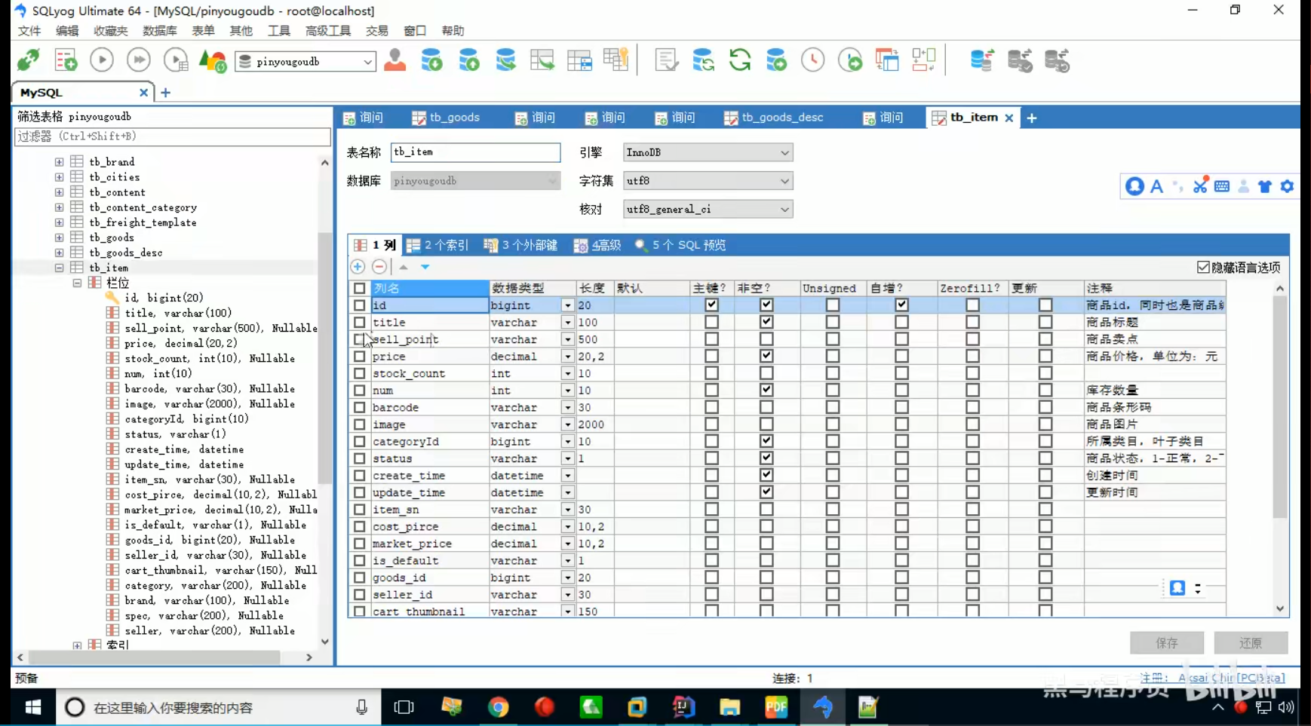Move column down with blue arrow
Viewport: 1311px width, 726px height.
425,267
